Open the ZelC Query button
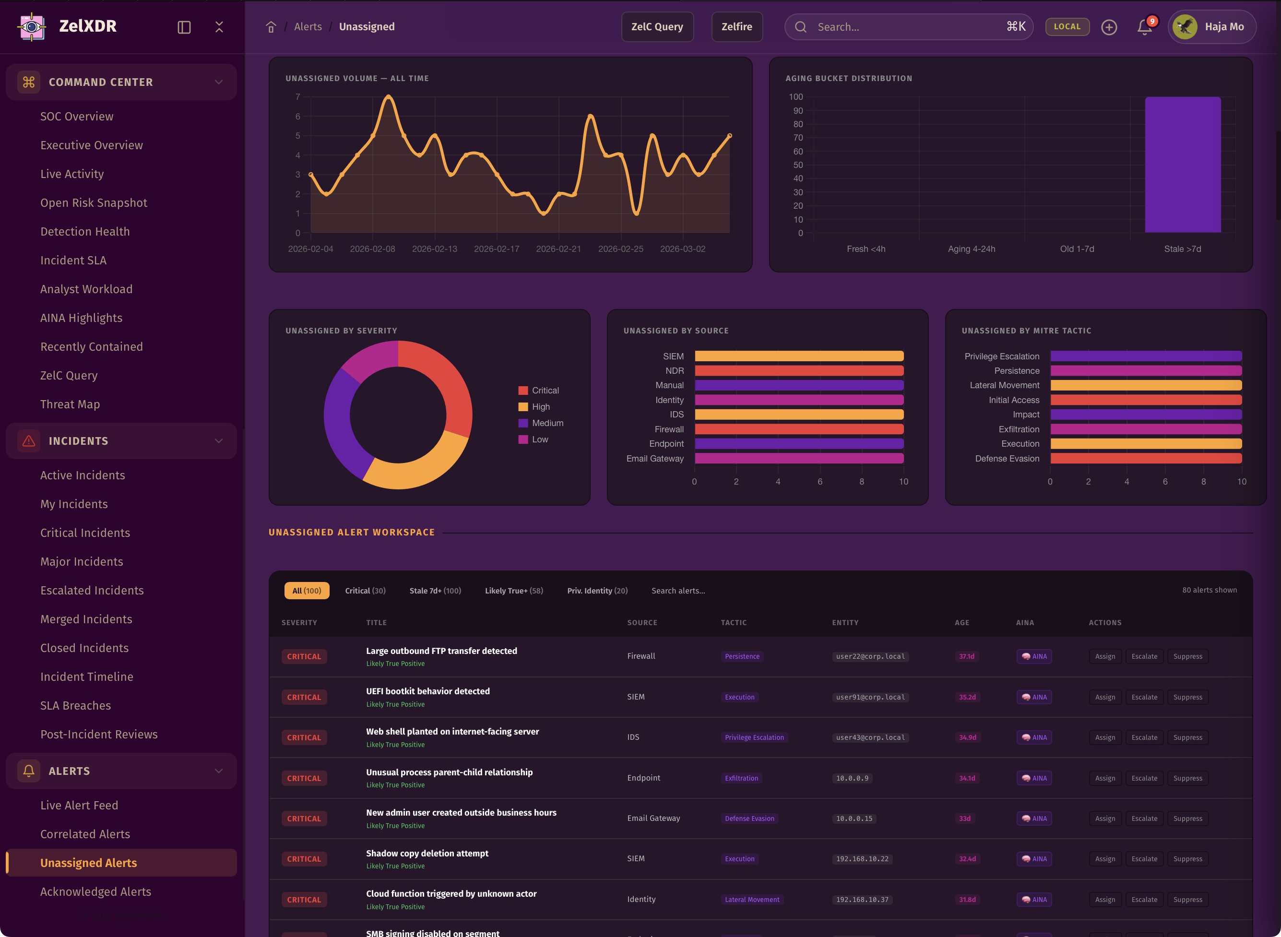This screenshot has width=1281, height=937. coord(657,27)
